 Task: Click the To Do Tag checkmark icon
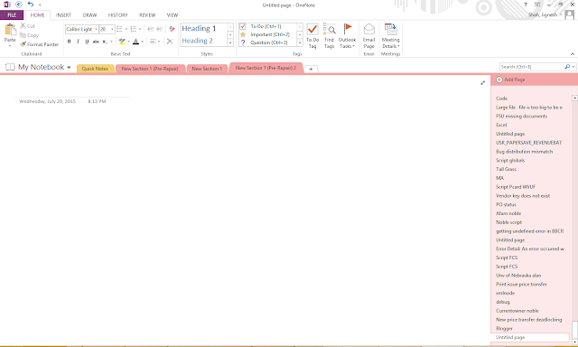pyautogui.click(x=312, y=30)
